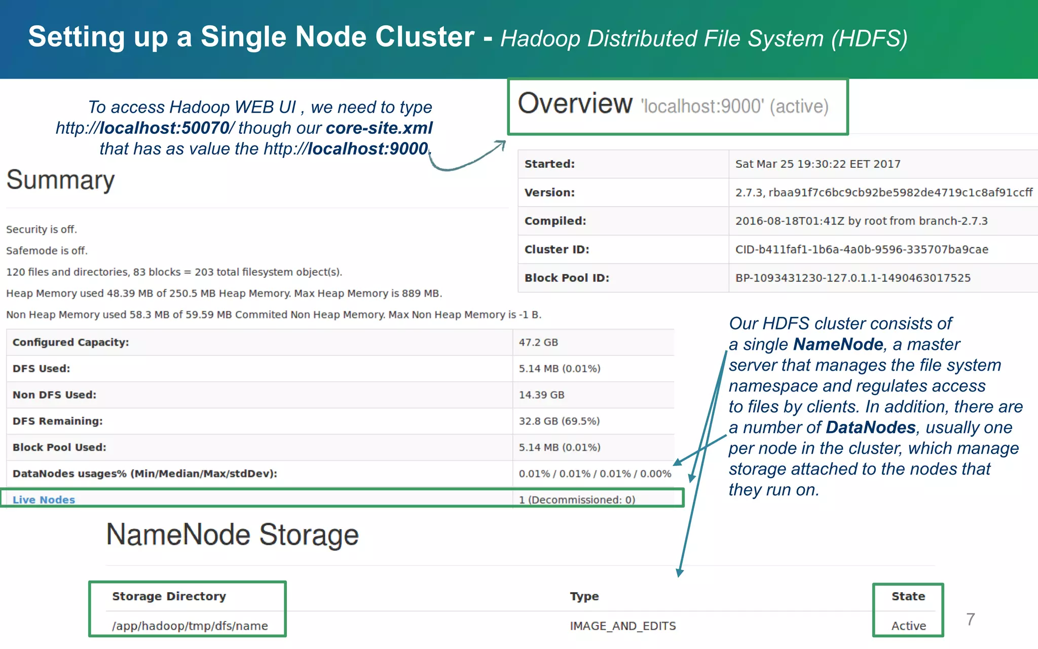1038x649 pixels.
Task: Click the State column header
Action: tap(908, 596)
